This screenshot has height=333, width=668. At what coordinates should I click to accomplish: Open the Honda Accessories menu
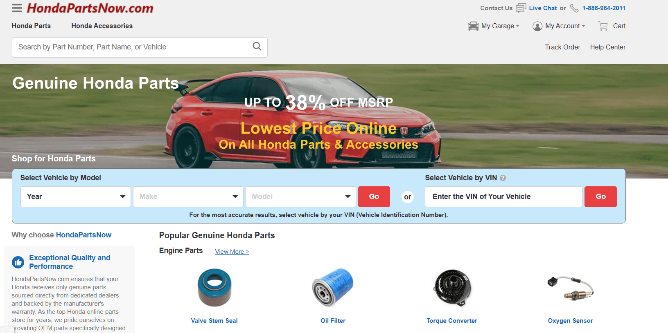[102, 26]
